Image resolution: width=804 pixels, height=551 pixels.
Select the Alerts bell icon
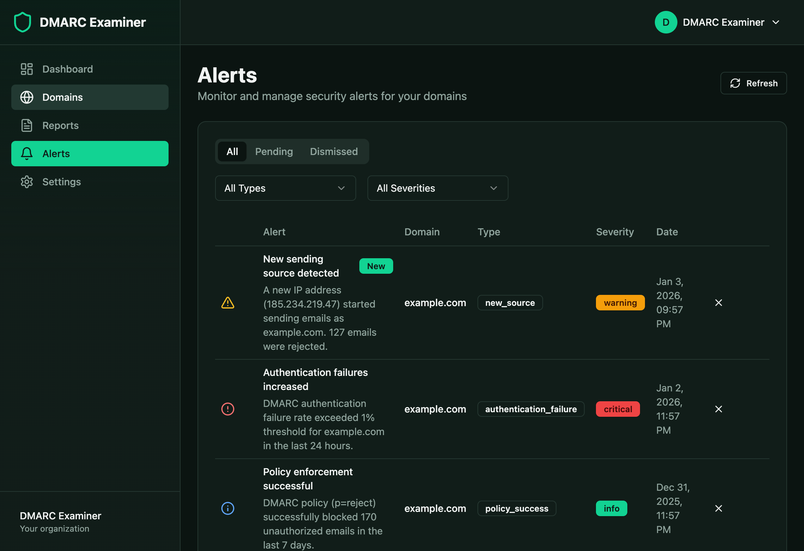tap(26, 154)
